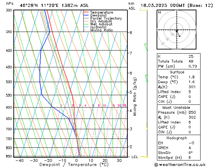Click the wind barb at the 400 hPa level
Image resolution: width=216 pixels, height=167 pixels.
(x=146, y=47)
